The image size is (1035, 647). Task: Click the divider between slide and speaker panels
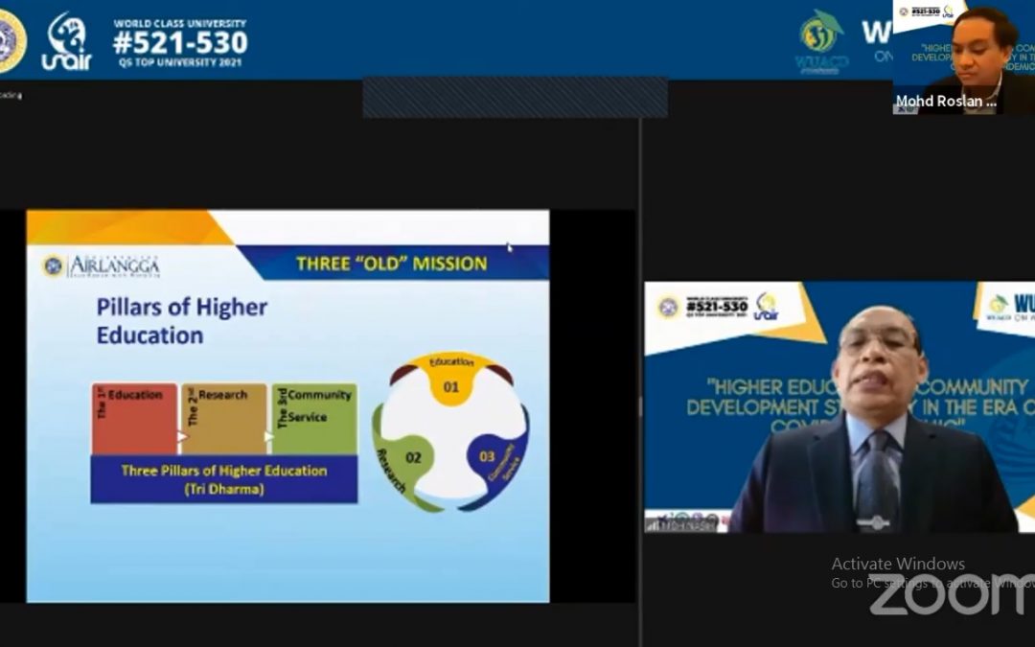coord(639,383)
